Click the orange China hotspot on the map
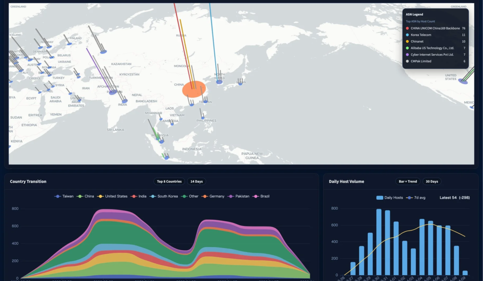 pyautogui.click(x=194, y=89)
